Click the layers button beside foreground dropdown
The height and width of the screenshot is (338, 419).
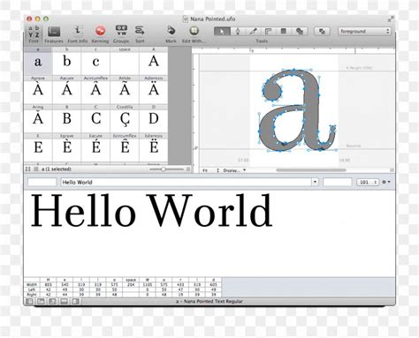coord(322,31)
